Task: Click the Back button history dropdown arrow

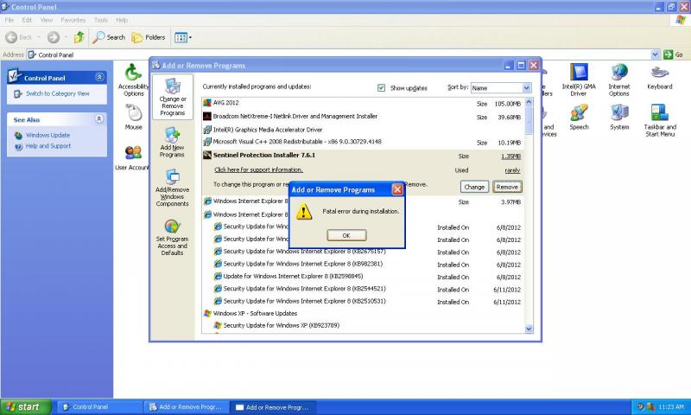Action: (39, 37)
